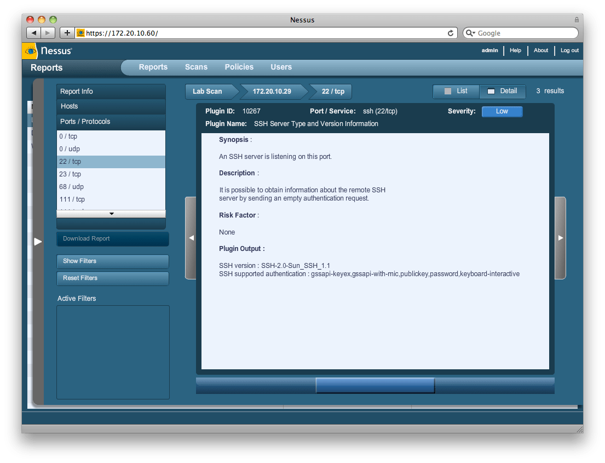The height and width of the screenshot is (463, 605).
Task: Go to previous result with left arrow
Action: (191, 238)
